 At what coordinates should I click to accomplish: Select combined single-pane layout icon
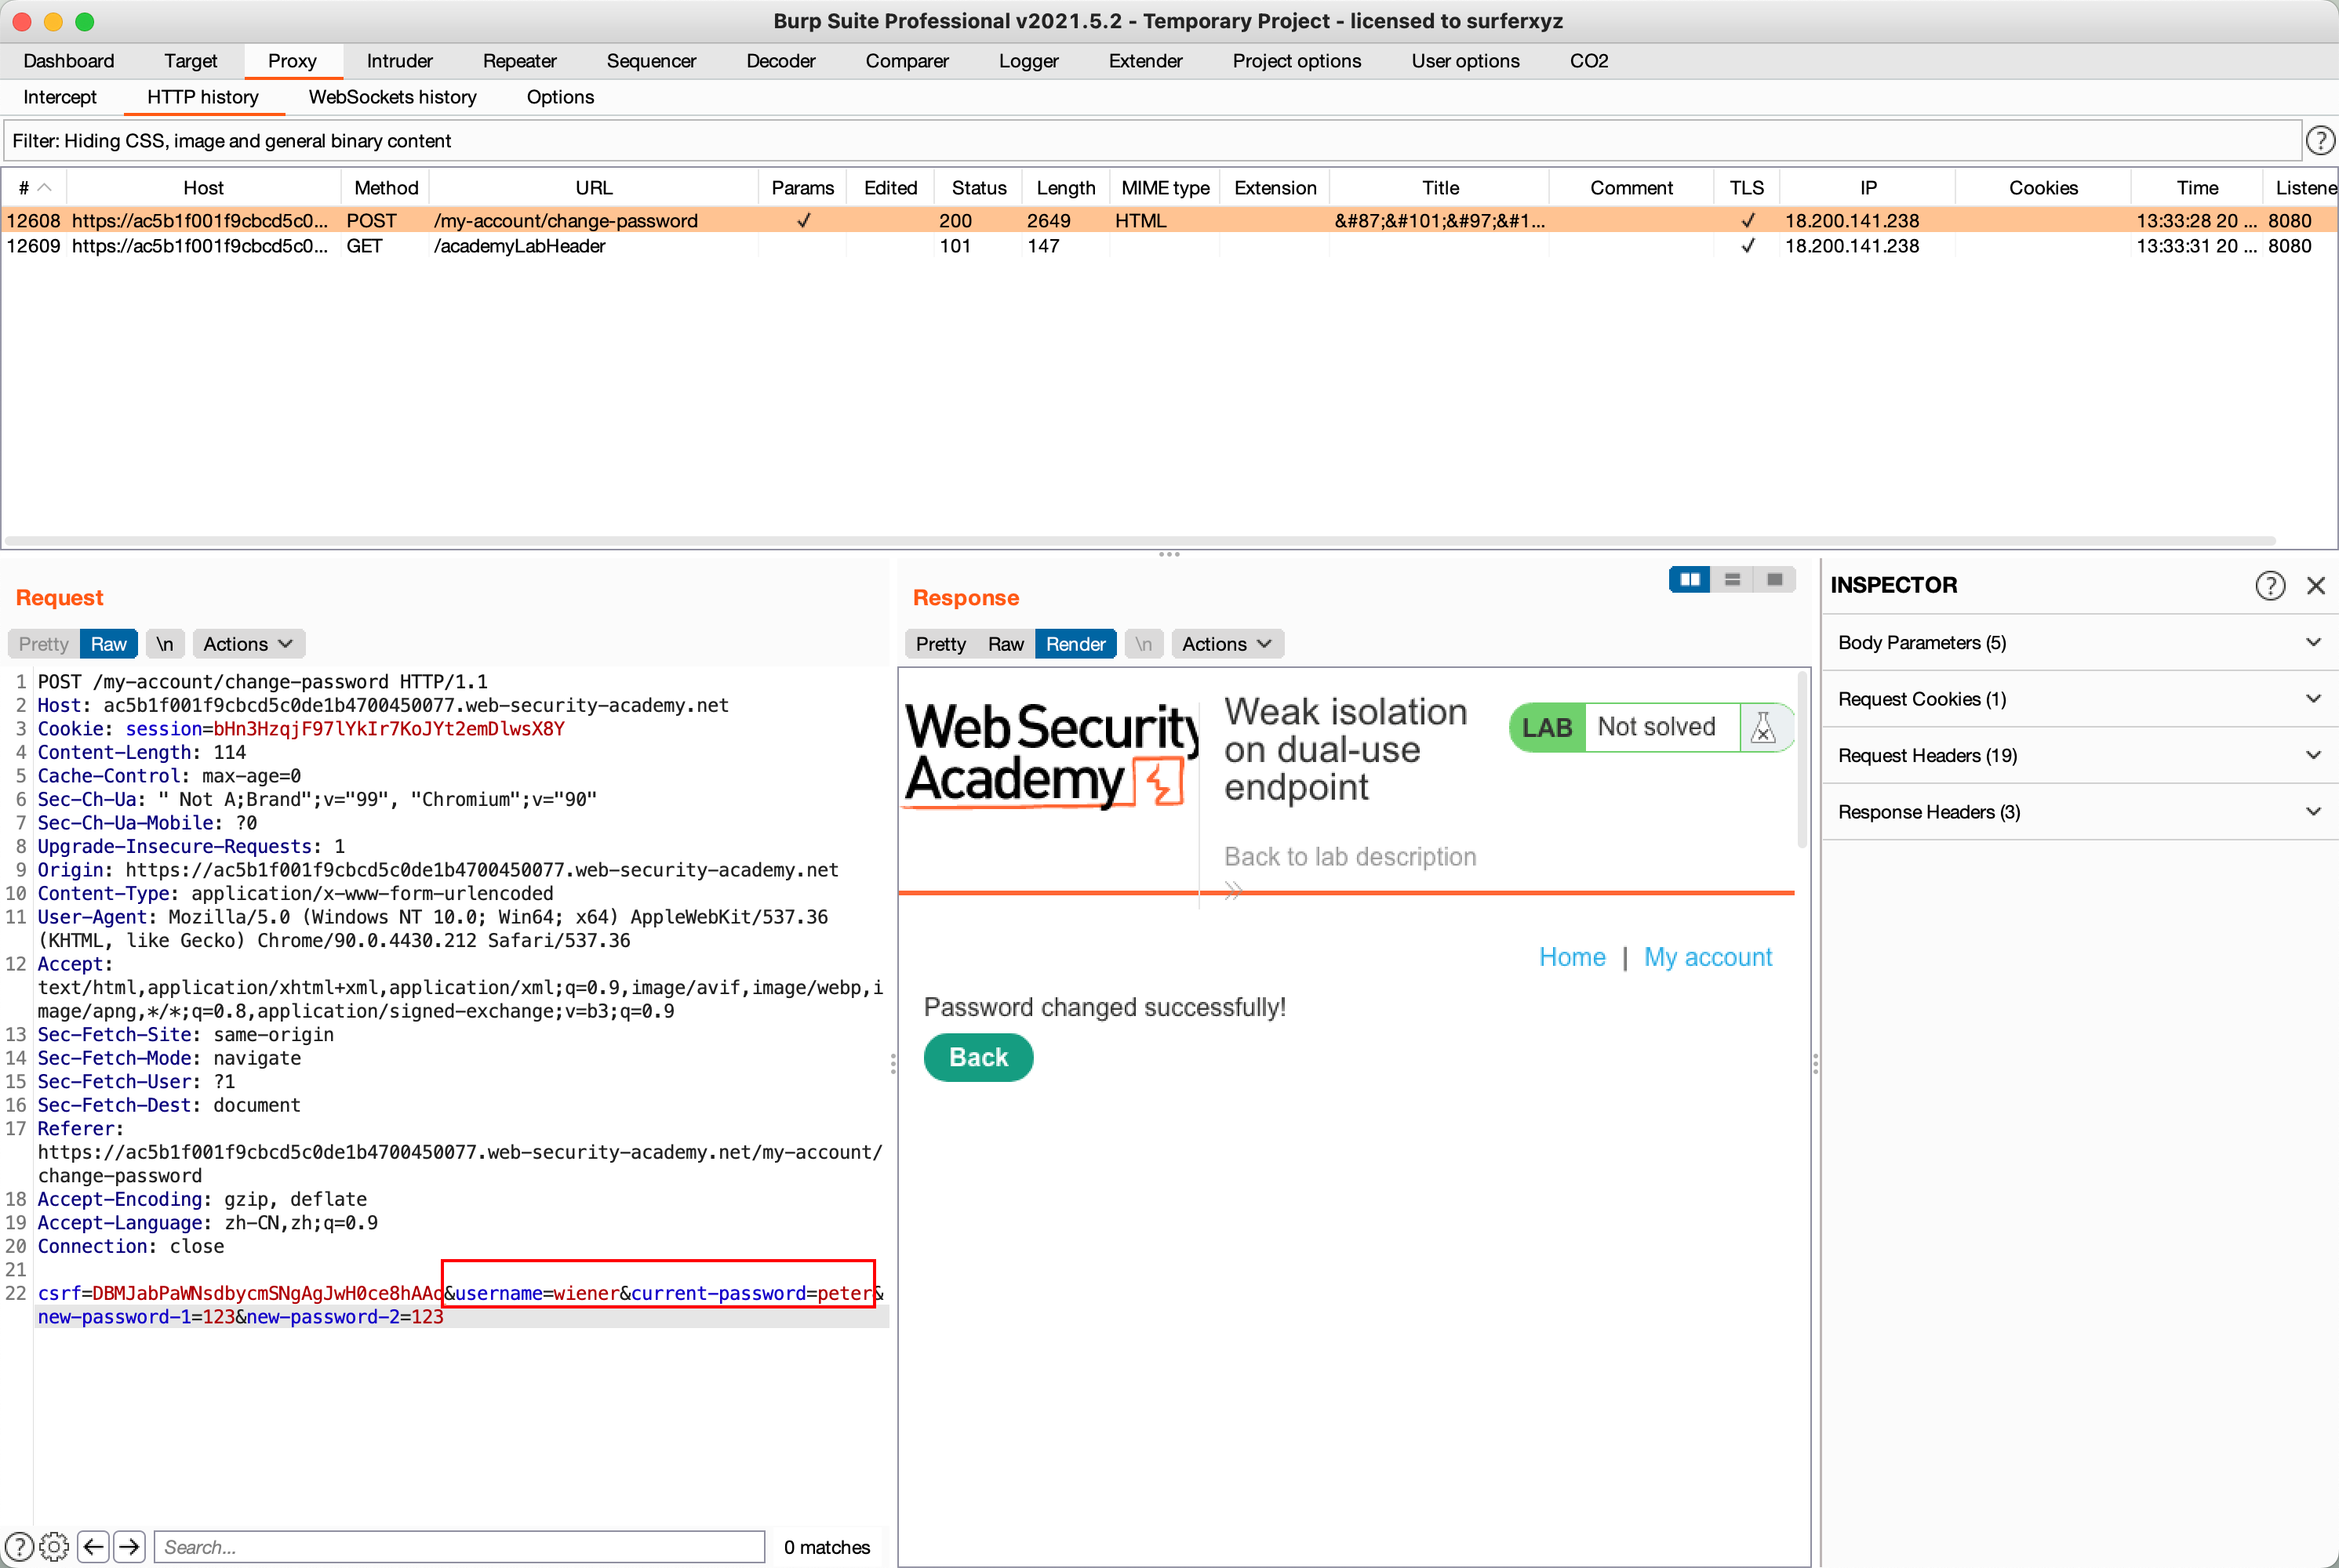pyautogui.click(x=1775, y=579)
